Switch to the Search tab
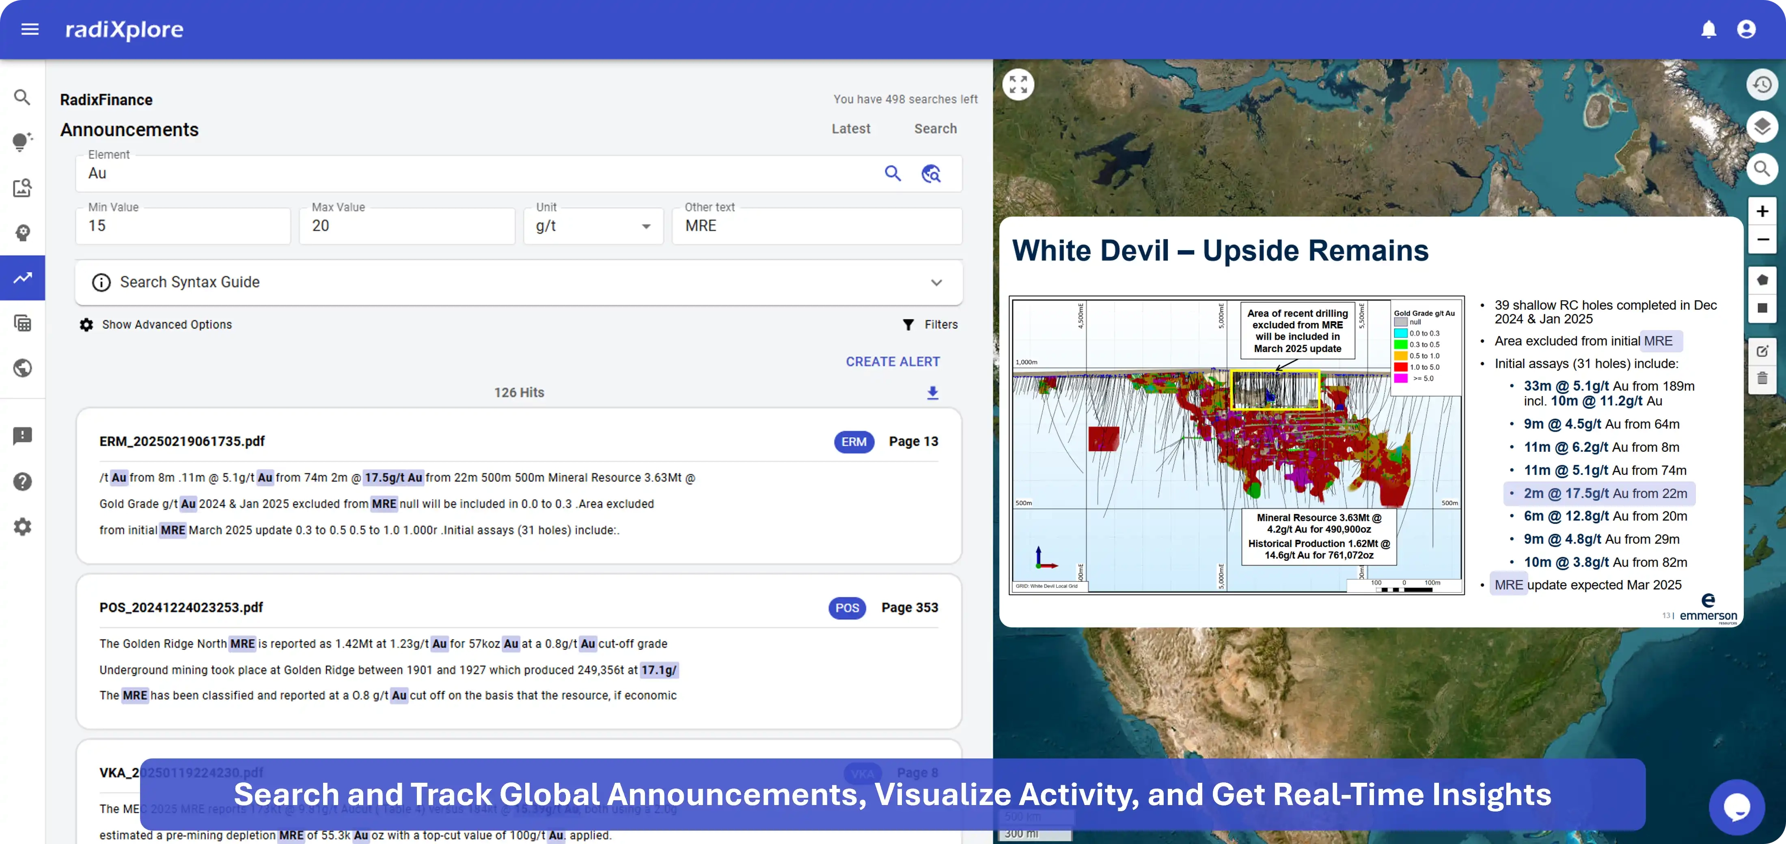The height and width of the screenshot is (844, 1786). tap(934, 129)
